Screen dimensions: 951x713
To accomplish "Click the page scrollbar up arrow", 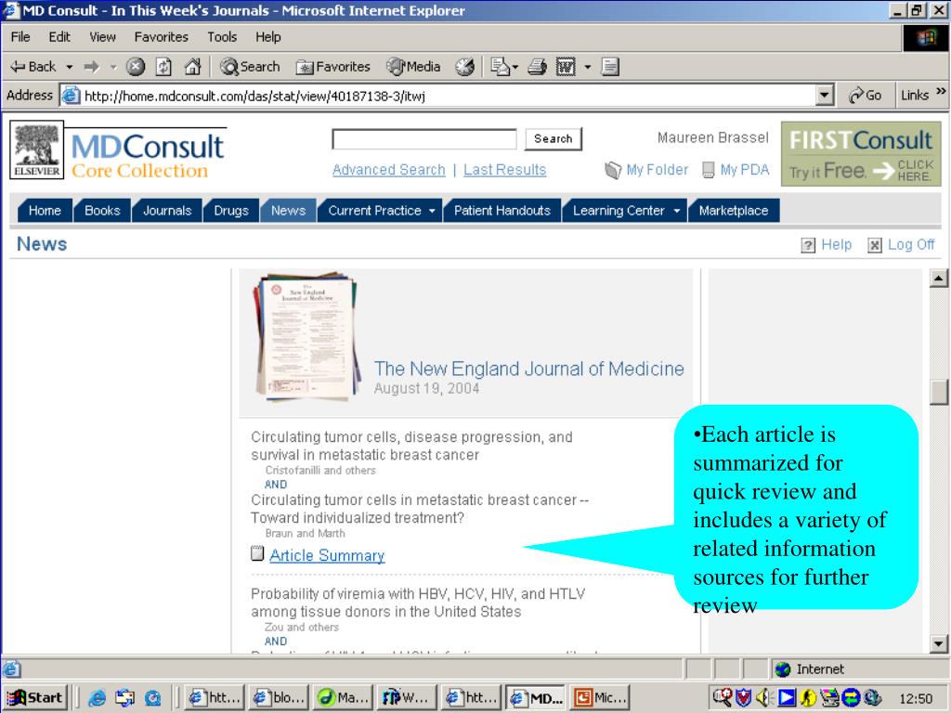I will 938,279.
